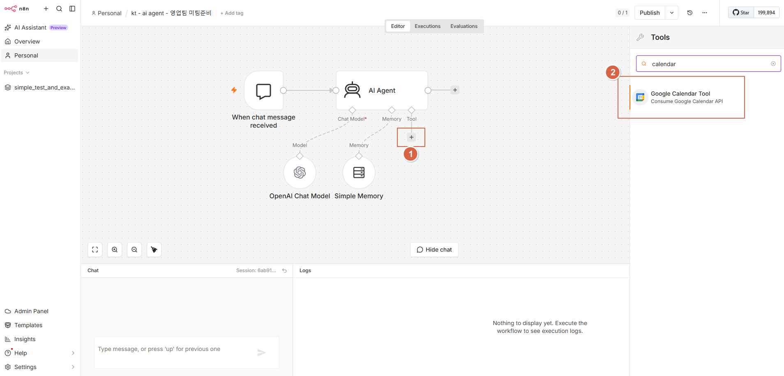Click the Publish button
The width and height of the screenshot is (784, 376).
(650, 13)
